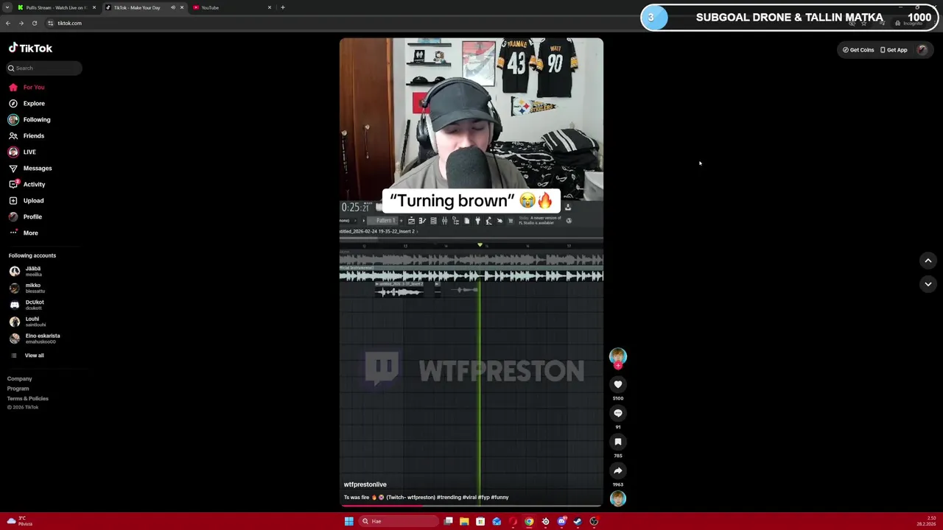Seek on the video progress bar
The width and height of the screenshot is (943, 530).
(x=471, y=506)
